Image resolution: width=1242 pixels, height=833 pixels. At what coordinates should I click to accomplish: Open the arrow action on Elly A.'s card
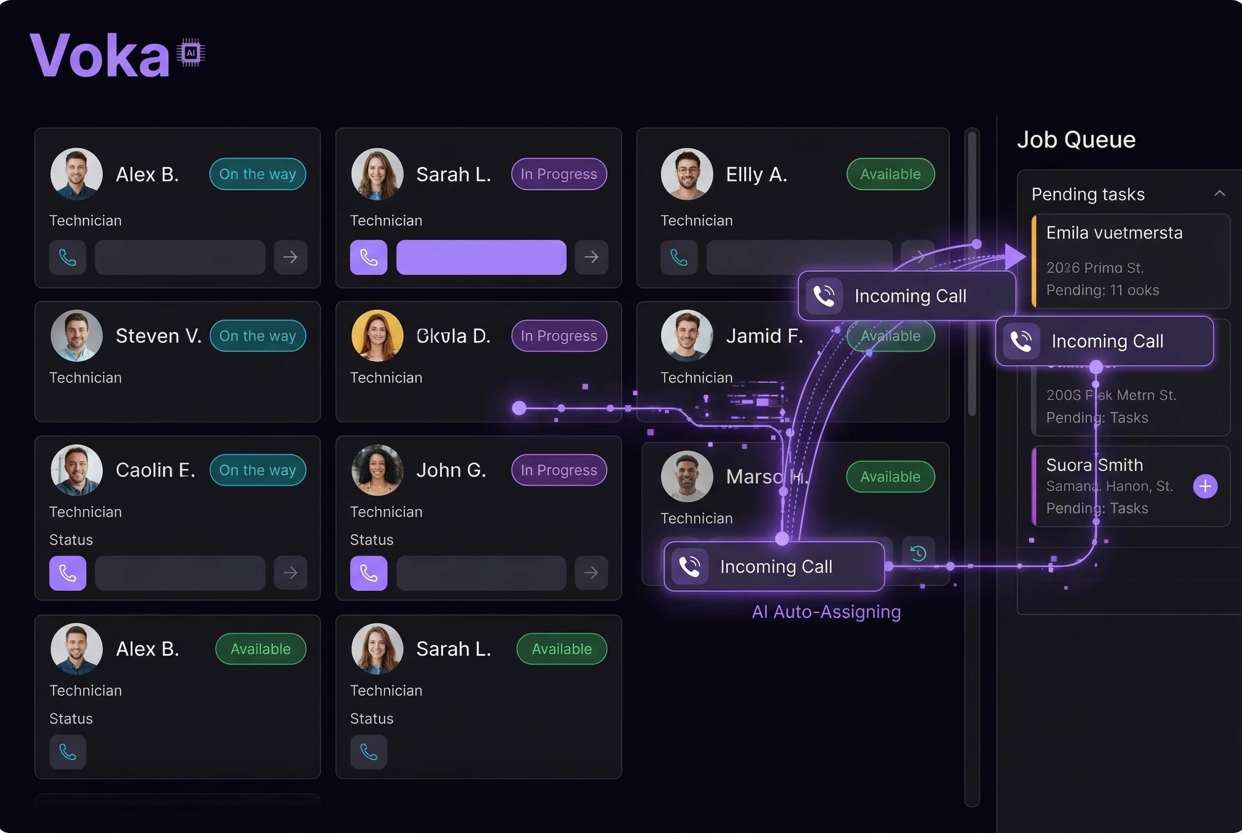919,256
